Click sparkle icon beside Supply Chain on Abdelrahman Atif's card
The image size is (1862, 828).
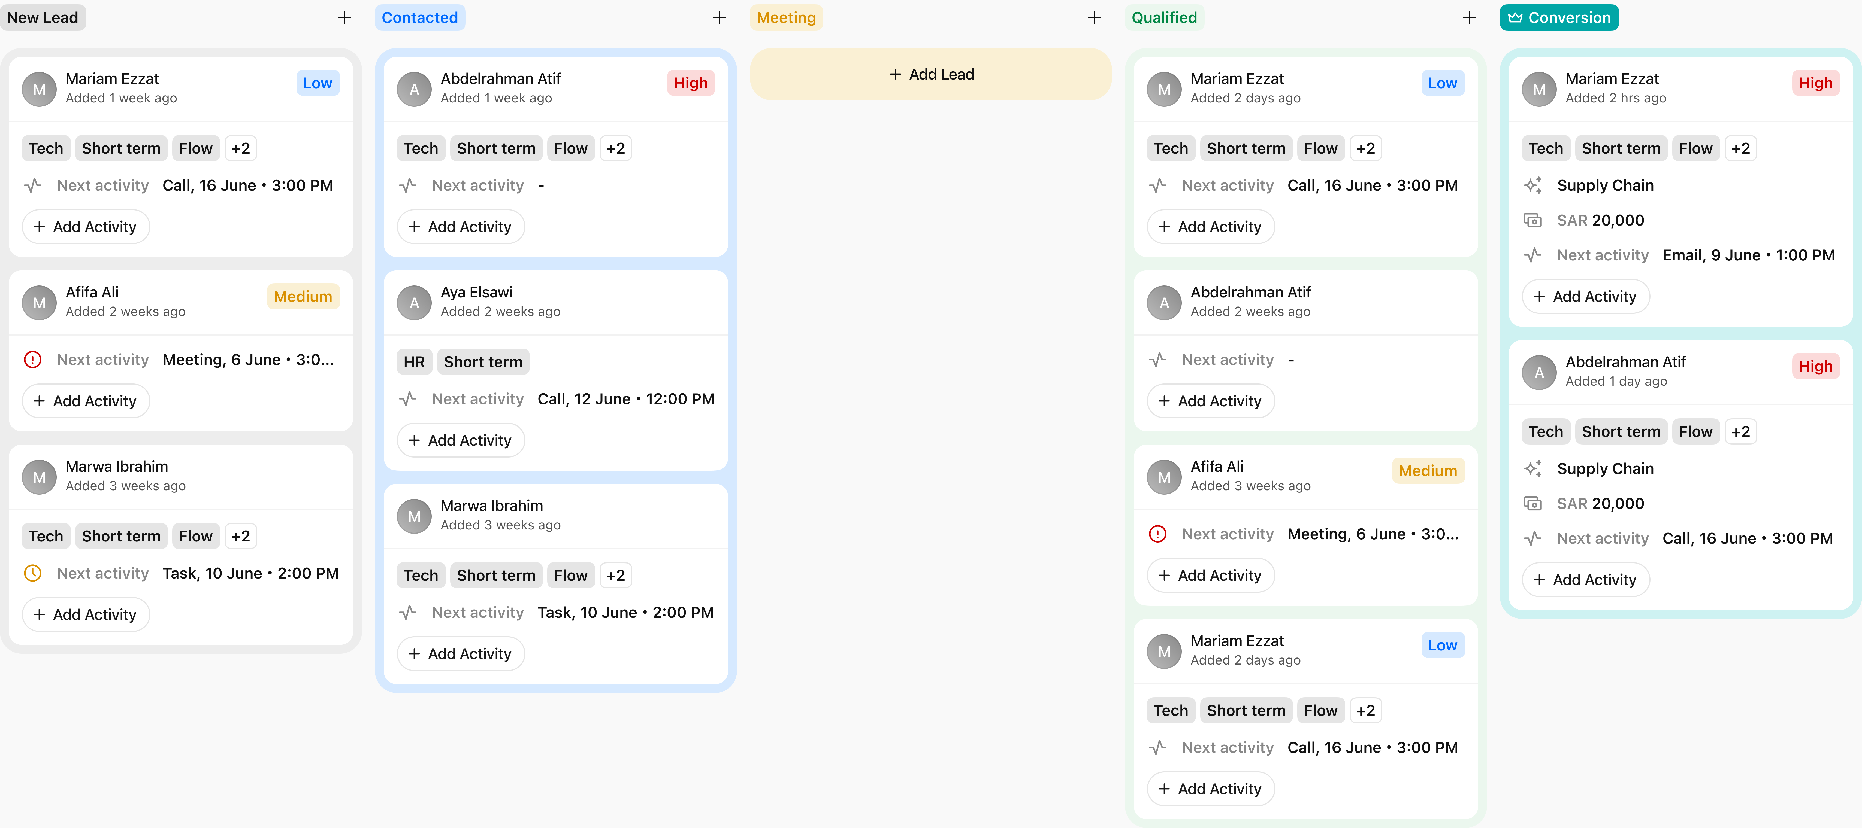tap(1533, 469)
